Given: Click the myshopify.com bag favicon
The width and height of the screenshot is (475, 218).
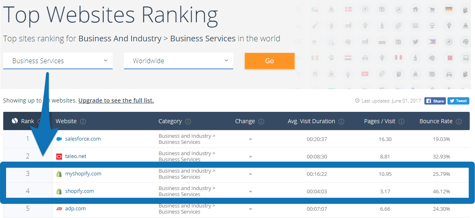Looking at the screenshot, I should pyautogui.click(x=59, y=174).
